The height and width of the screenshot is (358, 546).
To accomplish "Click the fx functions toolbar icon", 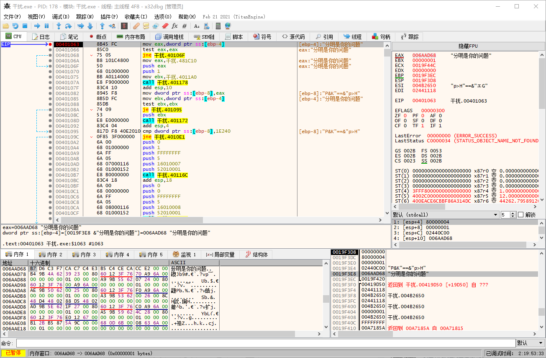I will [175, 26].
